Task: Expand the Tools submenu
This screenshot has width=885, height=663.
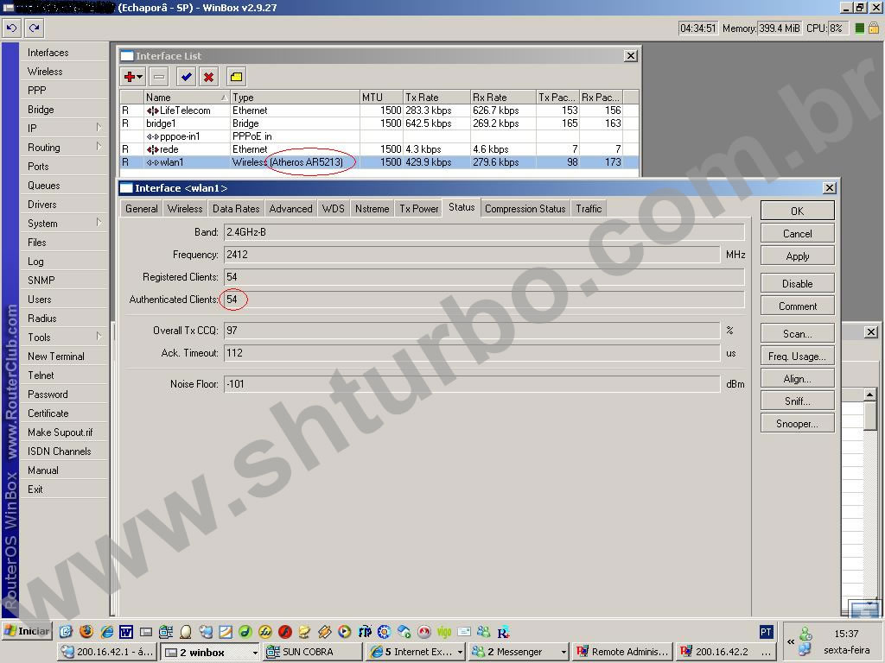Action: click(60, 338)
